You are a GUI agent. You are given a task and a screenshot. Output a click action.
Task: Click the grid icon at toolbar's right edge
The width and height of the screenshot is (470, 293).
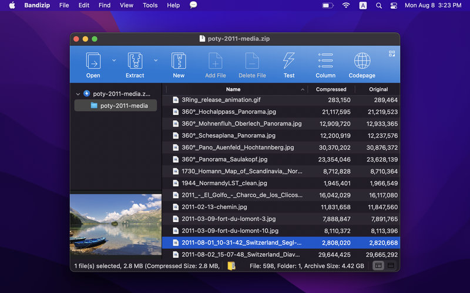(392, 54)
